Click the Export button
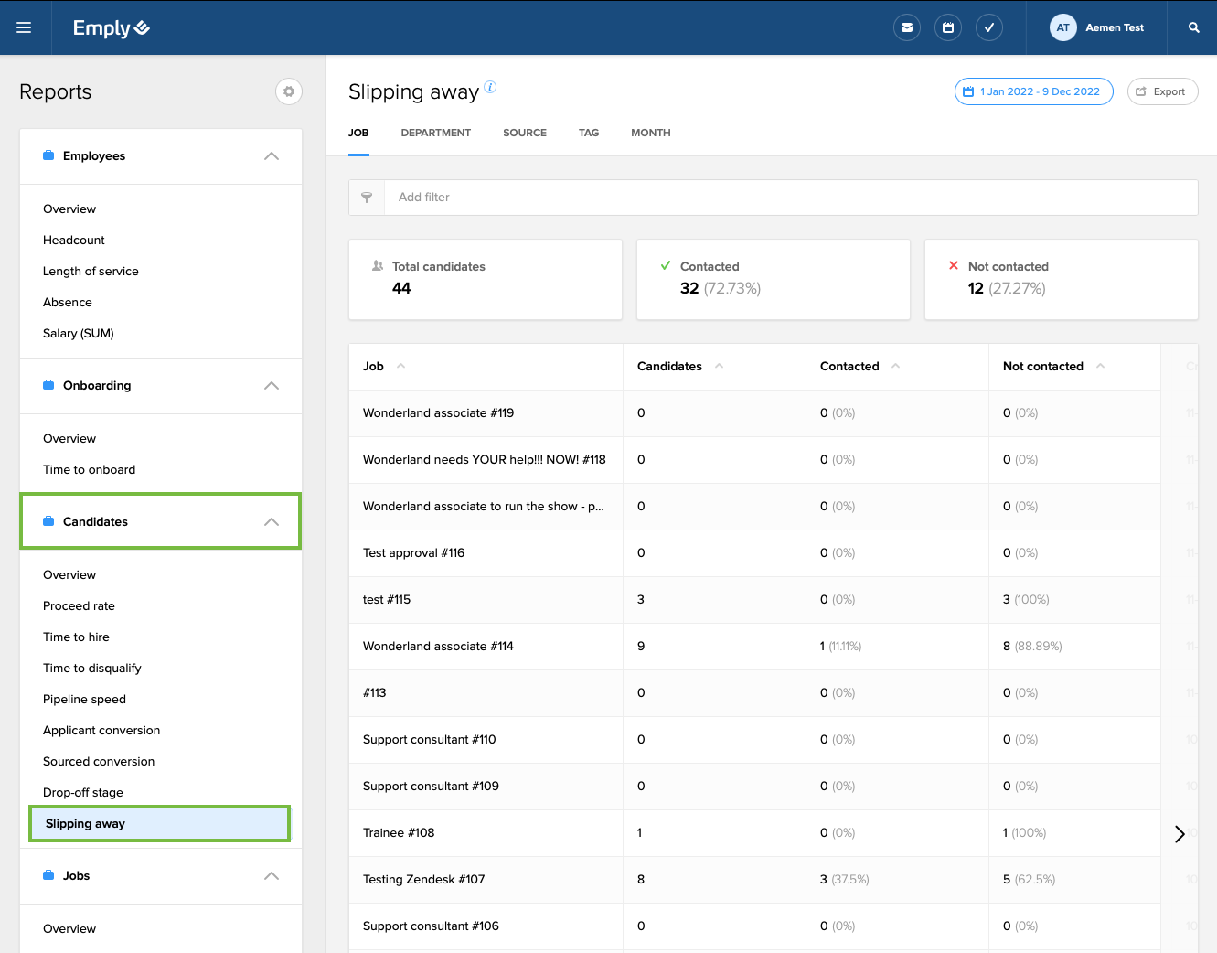 (x=1162, y=91)
